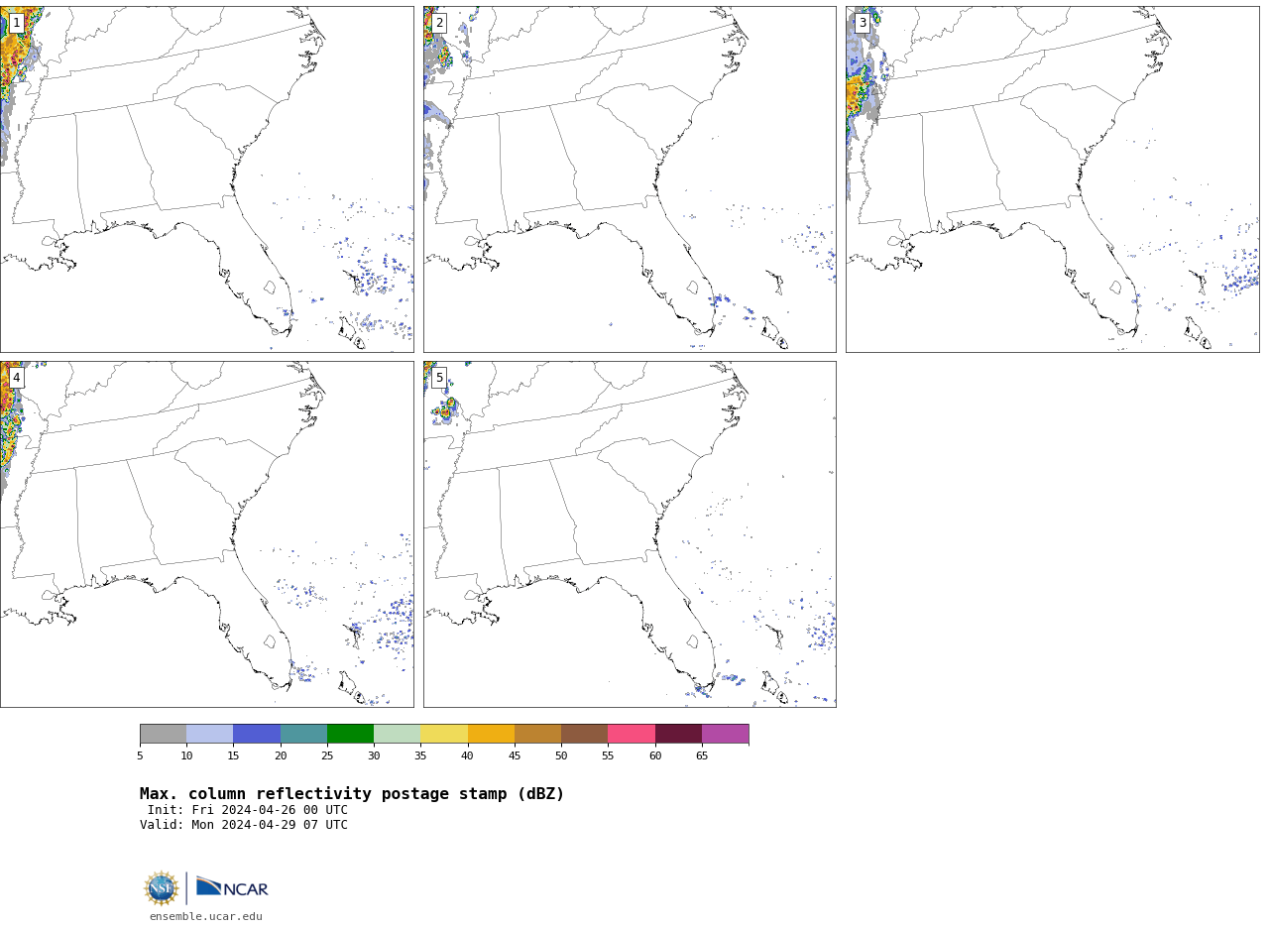
Task: Click the 'Init: Fri 2024-04-26 00 UTC' text
Action: (248, 810)
